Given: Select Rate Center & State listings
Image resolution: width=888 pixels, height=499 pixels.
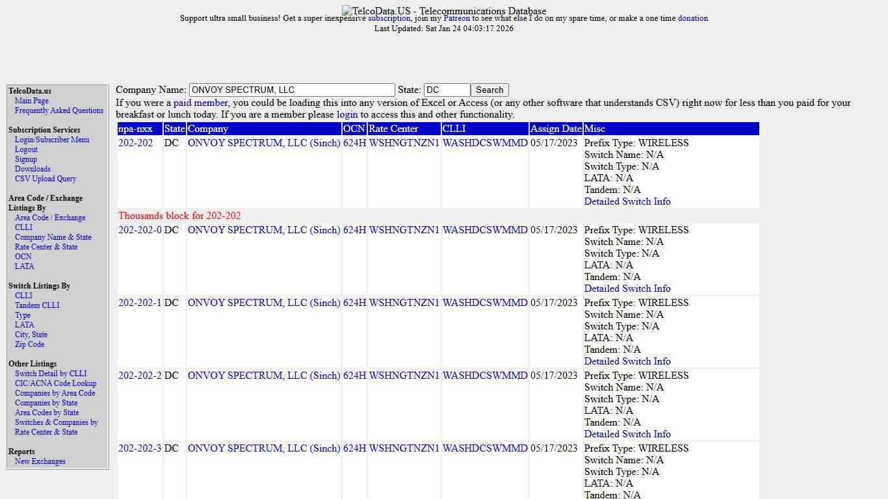Looking at the screenshot, I should coord(46,247).
